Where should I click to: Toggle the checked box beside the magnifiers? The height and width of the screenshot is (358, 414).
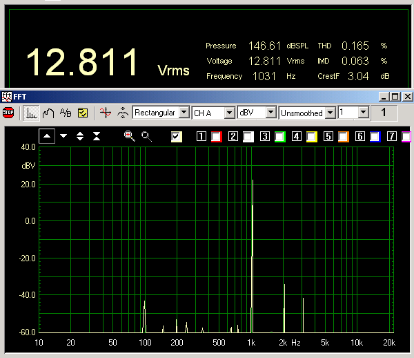[177, 137]
